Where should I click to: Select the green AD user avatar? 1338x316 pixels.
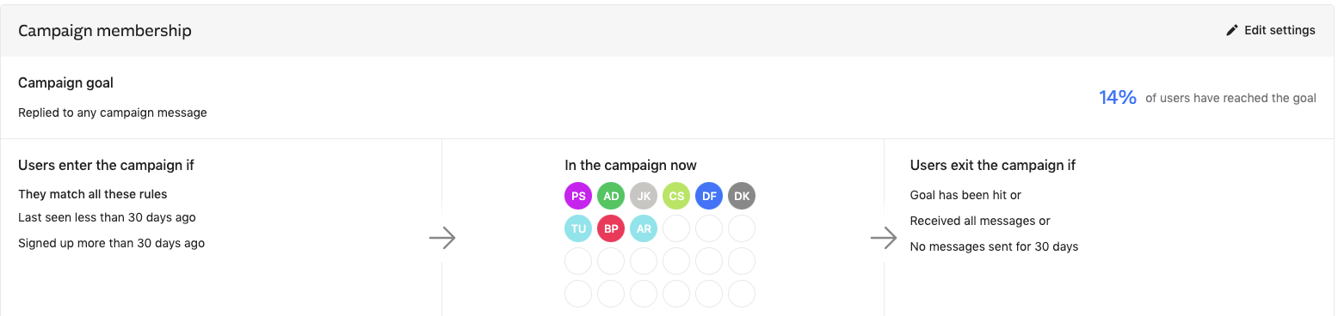[611, 196]
